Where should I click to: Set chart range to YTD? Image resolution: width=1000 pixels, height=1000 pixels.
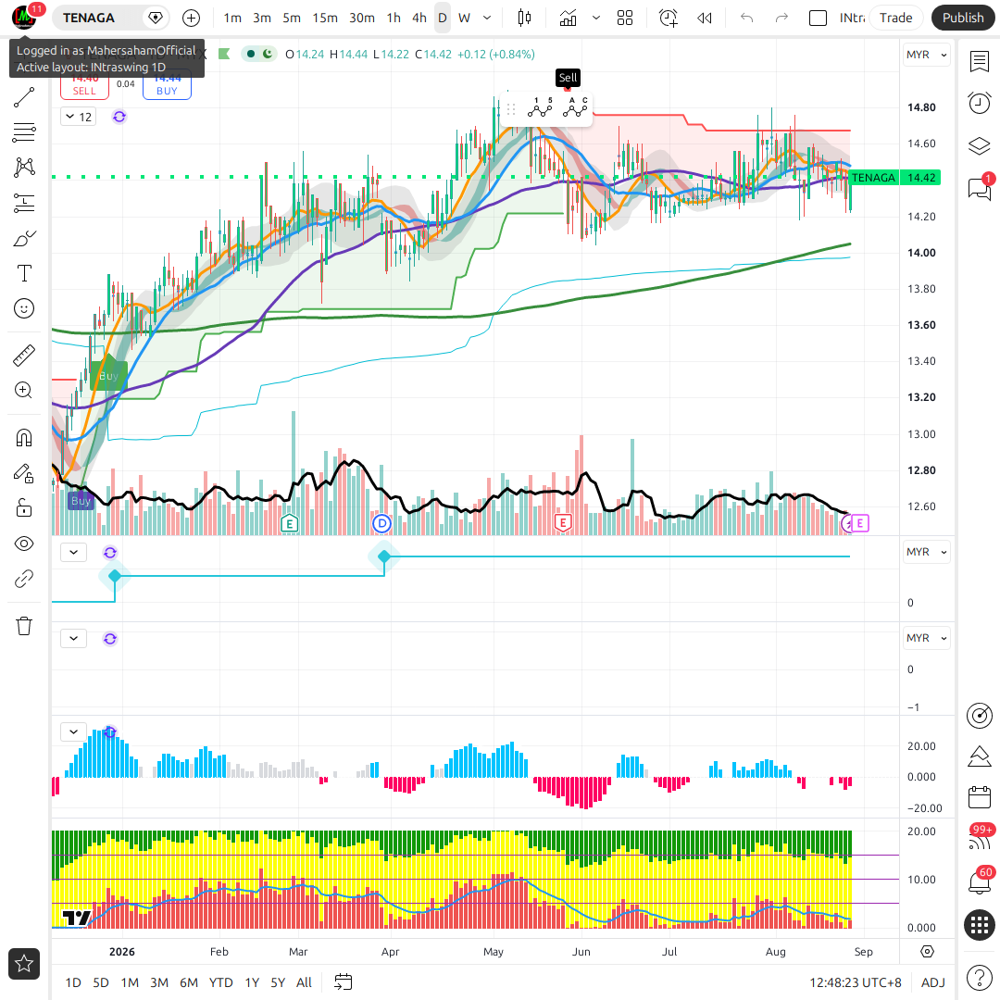point(221,982)
